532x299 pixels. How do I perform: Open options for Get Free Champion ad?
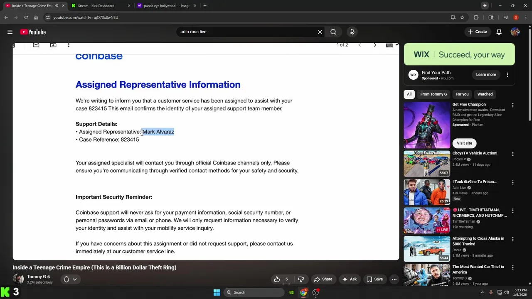512,105
